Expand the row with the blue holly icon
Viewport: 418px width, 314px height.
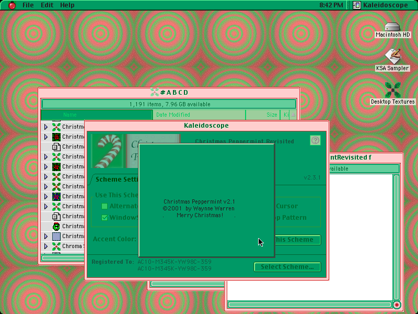pos(46,196)
